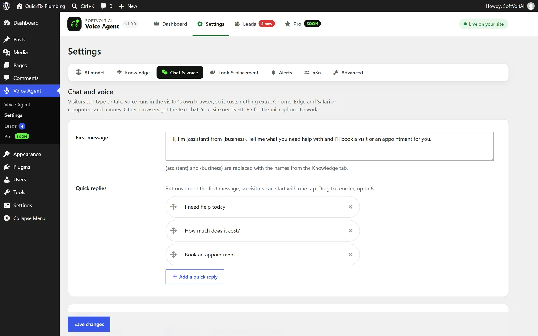Open the plugin Dashboard tab
The height and width of the screenshot is (336, 538).
170,24
